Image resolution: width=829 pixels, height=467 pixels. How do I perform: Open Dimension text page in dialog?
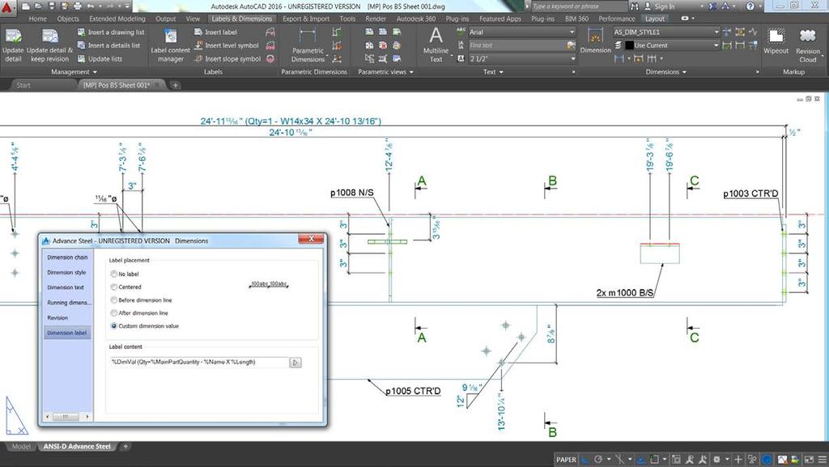point(66,287)
